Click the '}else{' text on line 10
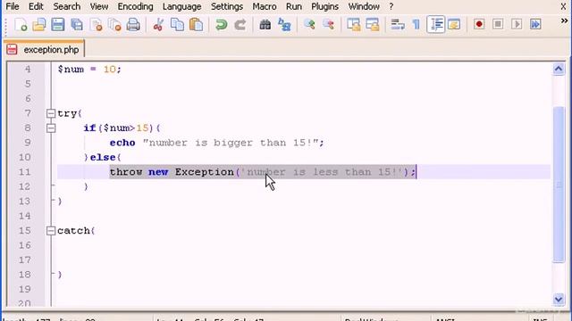 (x=103, y=157)
